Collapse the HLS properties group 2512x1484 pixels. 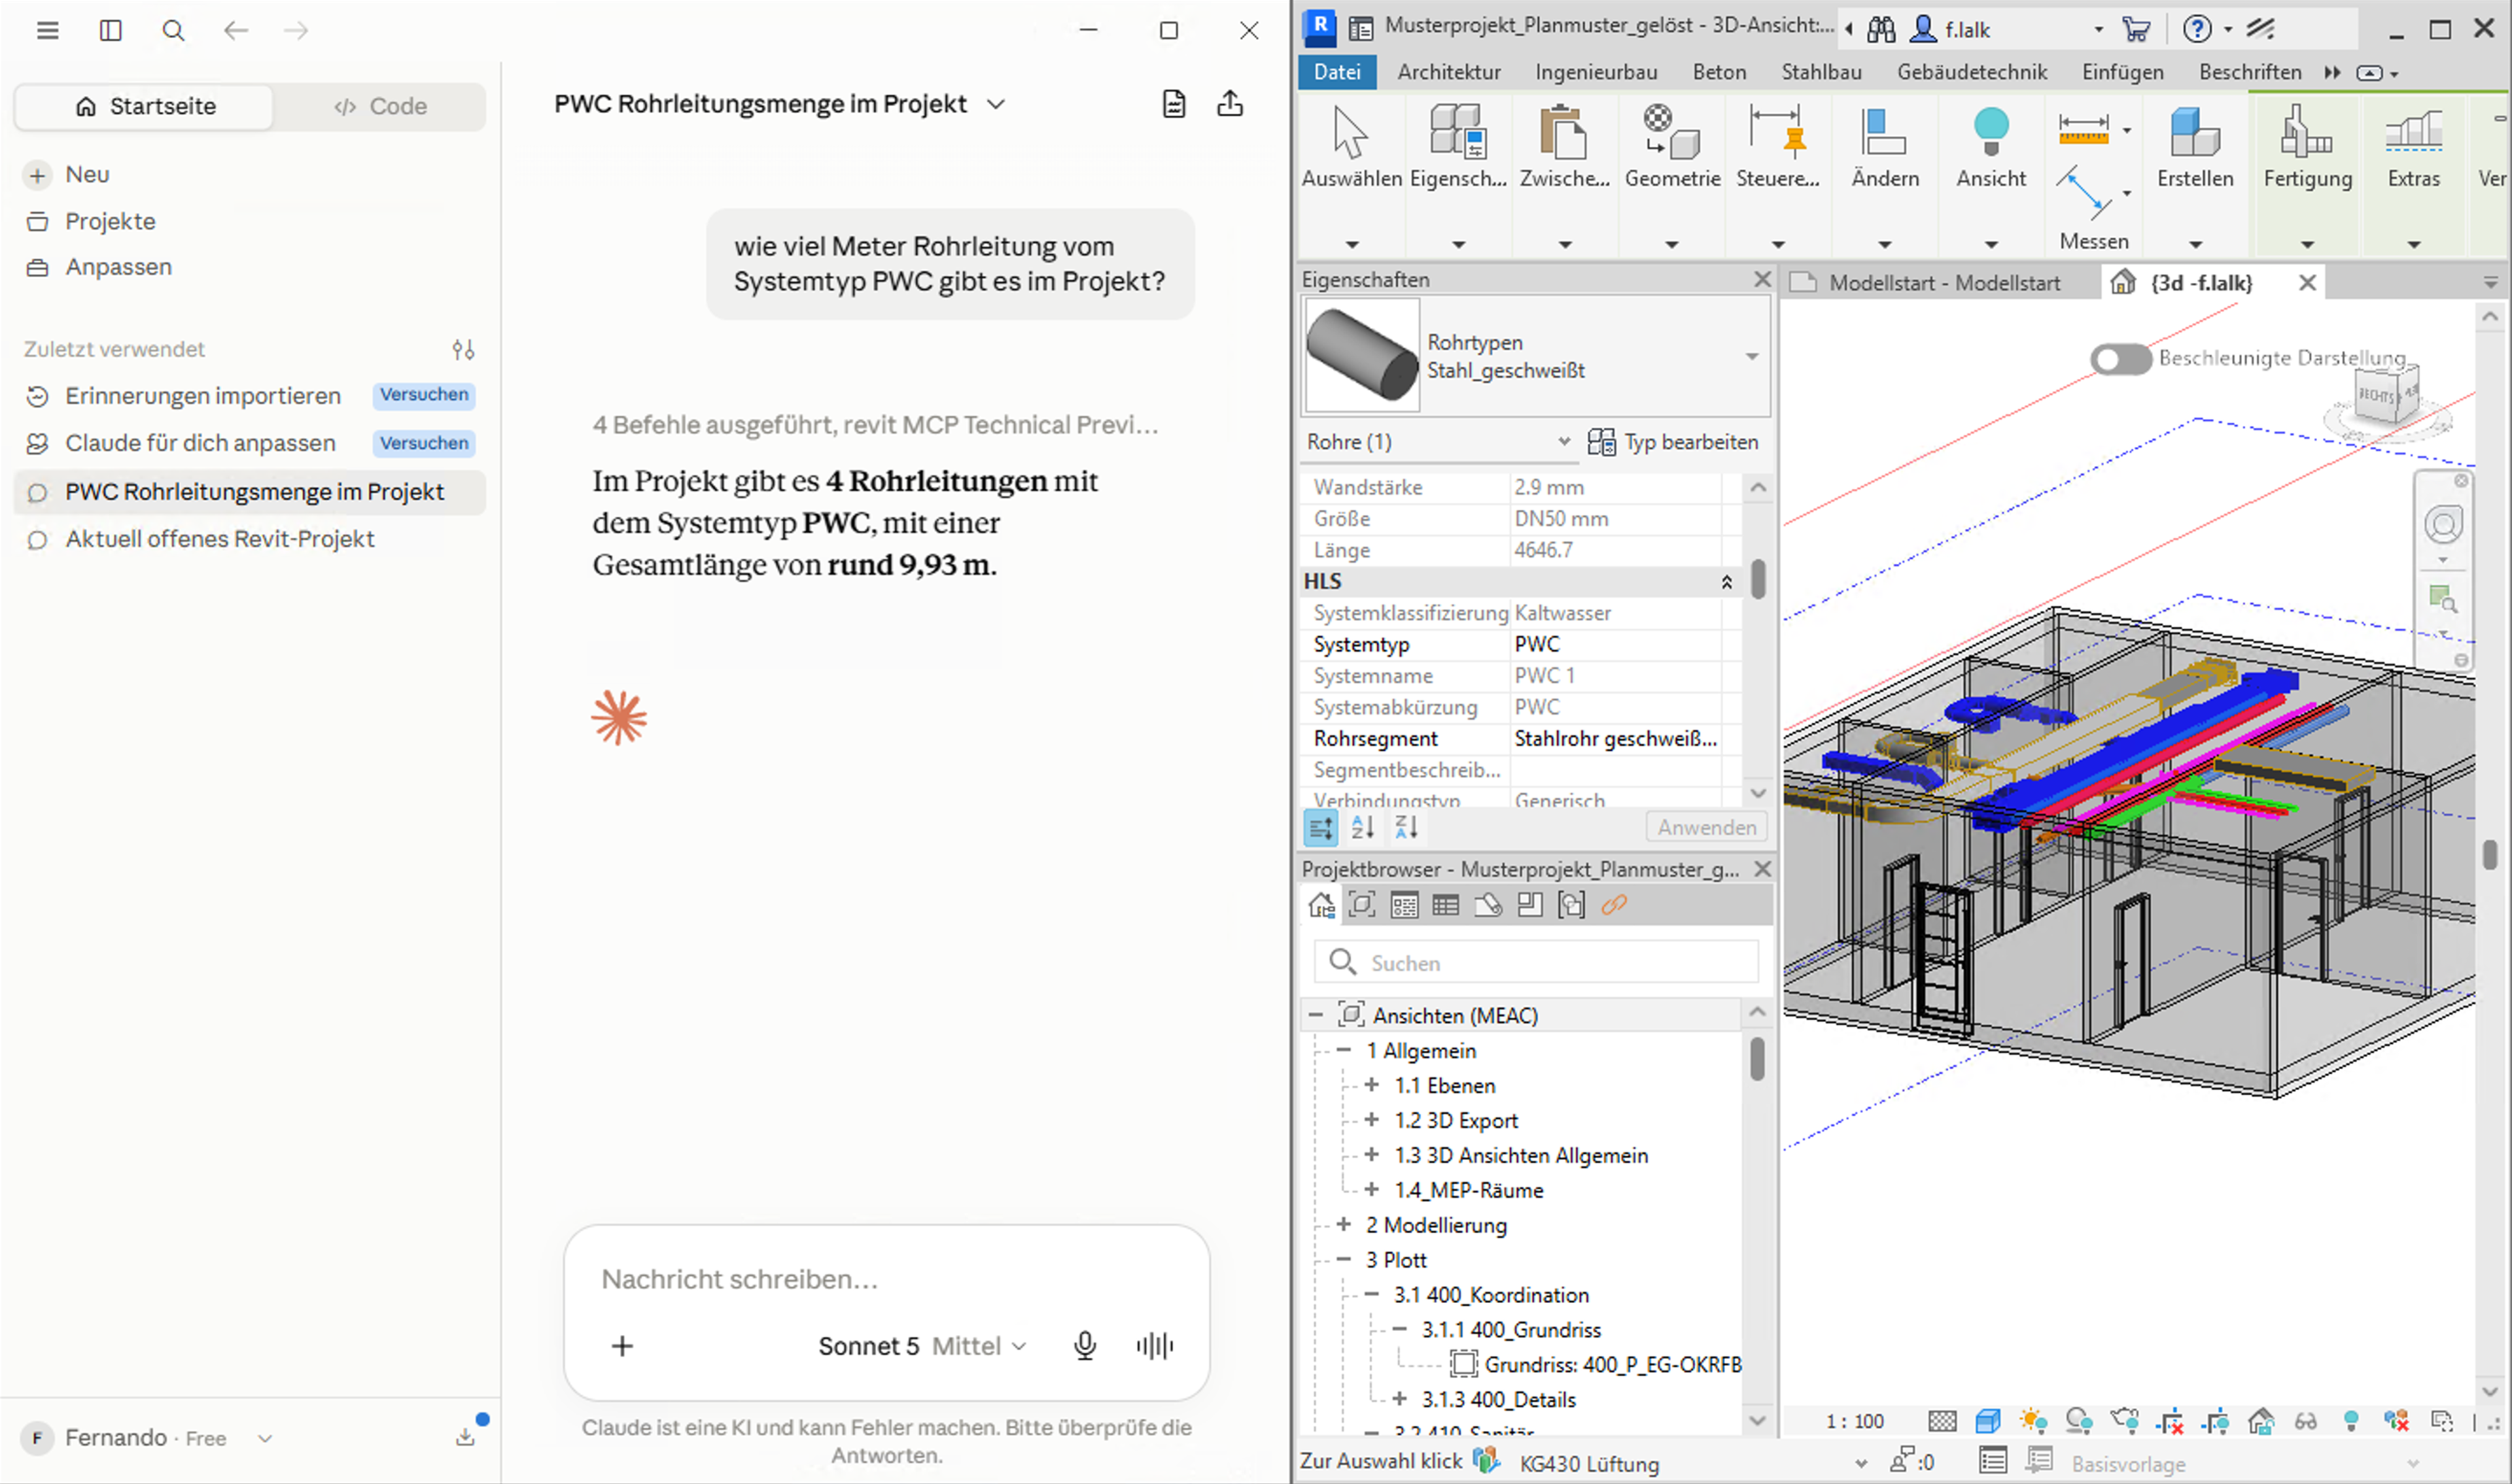click(x=1726, y=582)
